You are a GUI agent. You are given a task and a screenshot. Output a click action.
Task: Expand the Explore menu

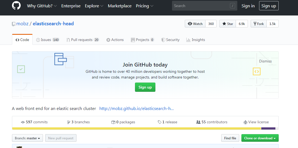[94, 6]
